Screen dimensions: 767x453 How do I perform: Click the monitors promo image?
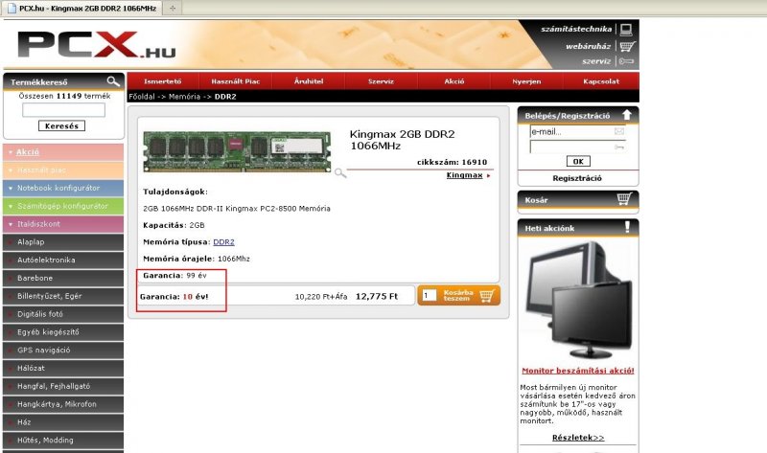click(578, 299)
